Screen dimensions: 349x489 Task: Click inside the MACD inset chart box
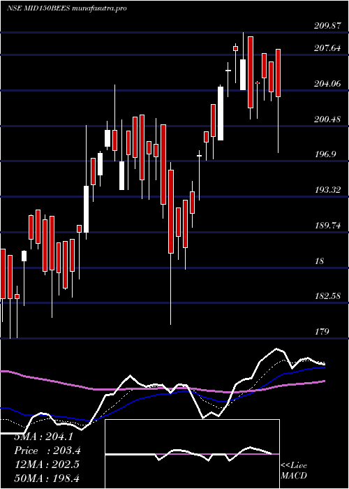[x=192, y=454]
